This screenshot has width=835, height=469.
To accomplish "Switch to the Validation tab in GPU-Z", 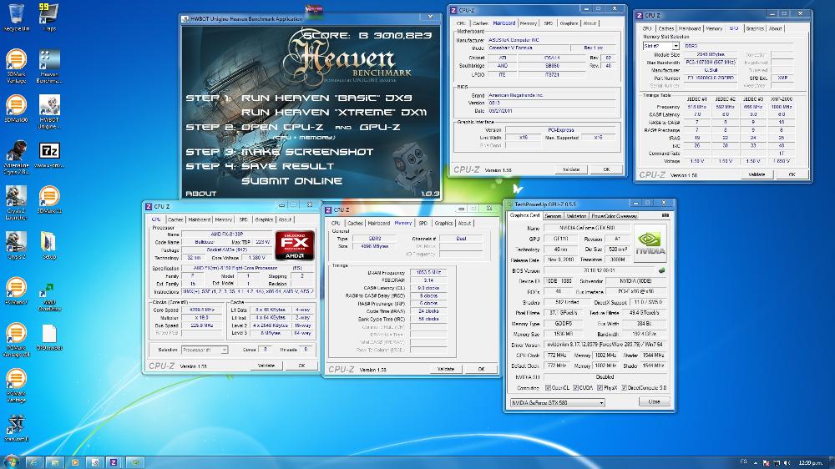I will 576,216.
